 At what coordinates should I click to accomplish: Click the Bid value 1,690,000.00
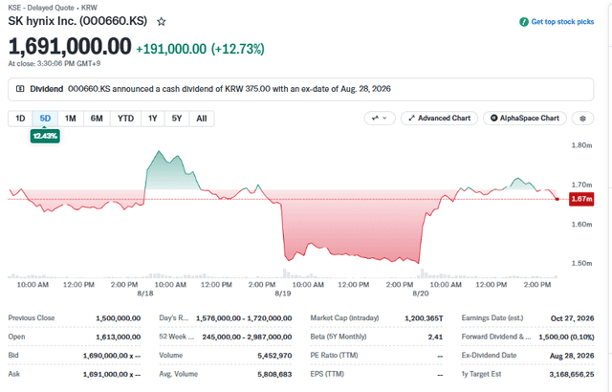click(x=112, y=356)
